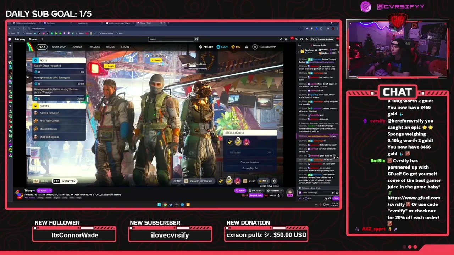Image resolution: width=454 pixels, height=255 pixels.
Task: Open Gift a Sub dropdown
Action: pyautogui.click(x=256, y=191)
